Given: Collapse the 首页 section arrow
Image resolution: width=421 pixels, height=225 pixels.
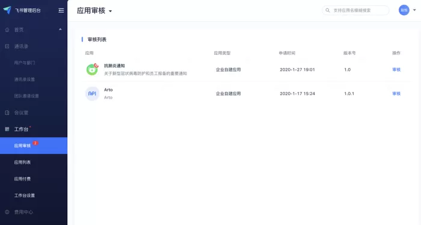Looking at the screenshot, I should click(60, 29).
